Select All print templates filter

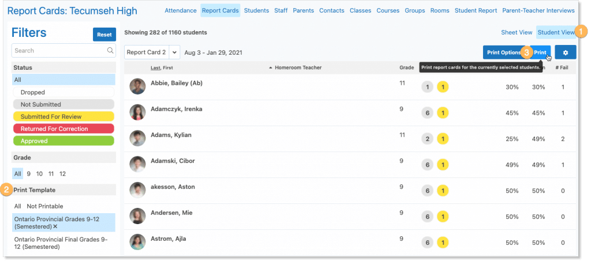[x=18, y=206]
